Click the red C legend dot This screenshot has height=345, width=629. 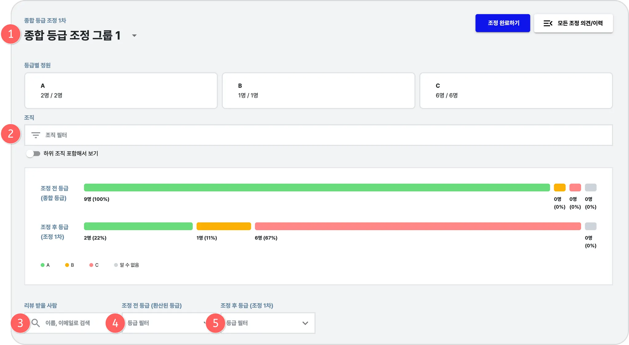[x=91, y=265]
